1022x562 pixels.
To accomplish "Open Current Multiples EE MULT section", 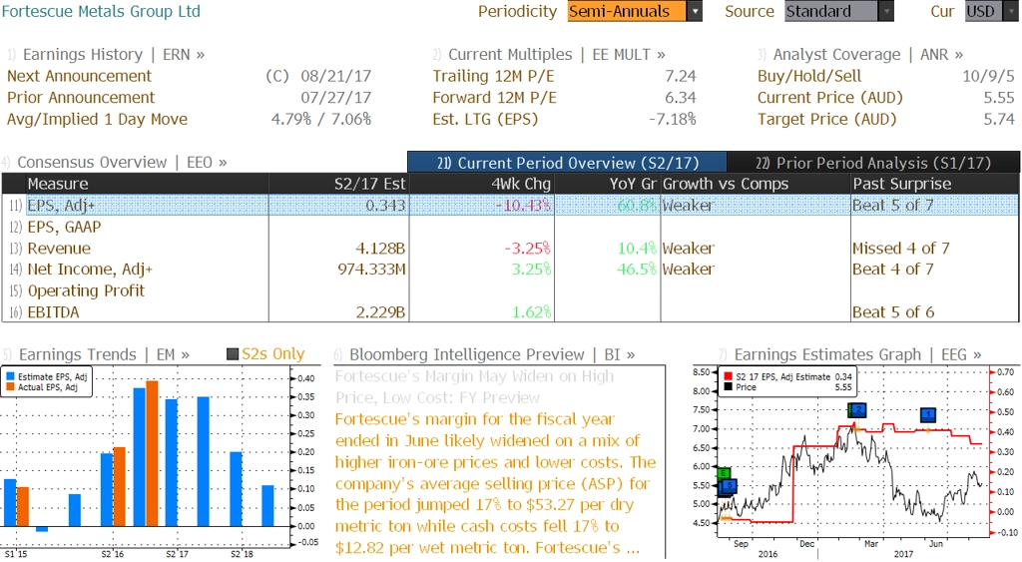I will (549, 55).
